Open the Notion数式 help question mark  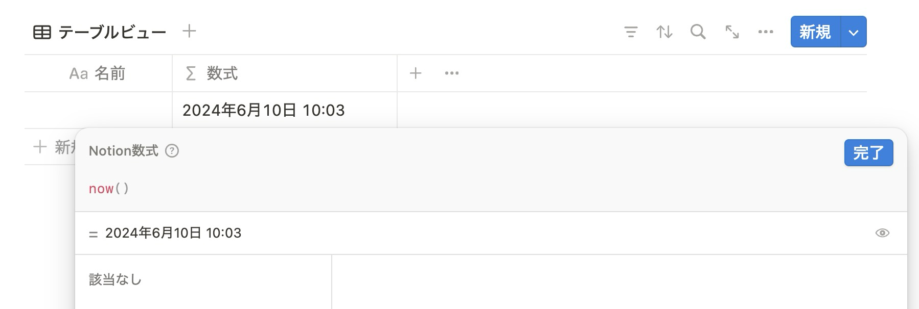pyautogui.click(x=172, y=151)
